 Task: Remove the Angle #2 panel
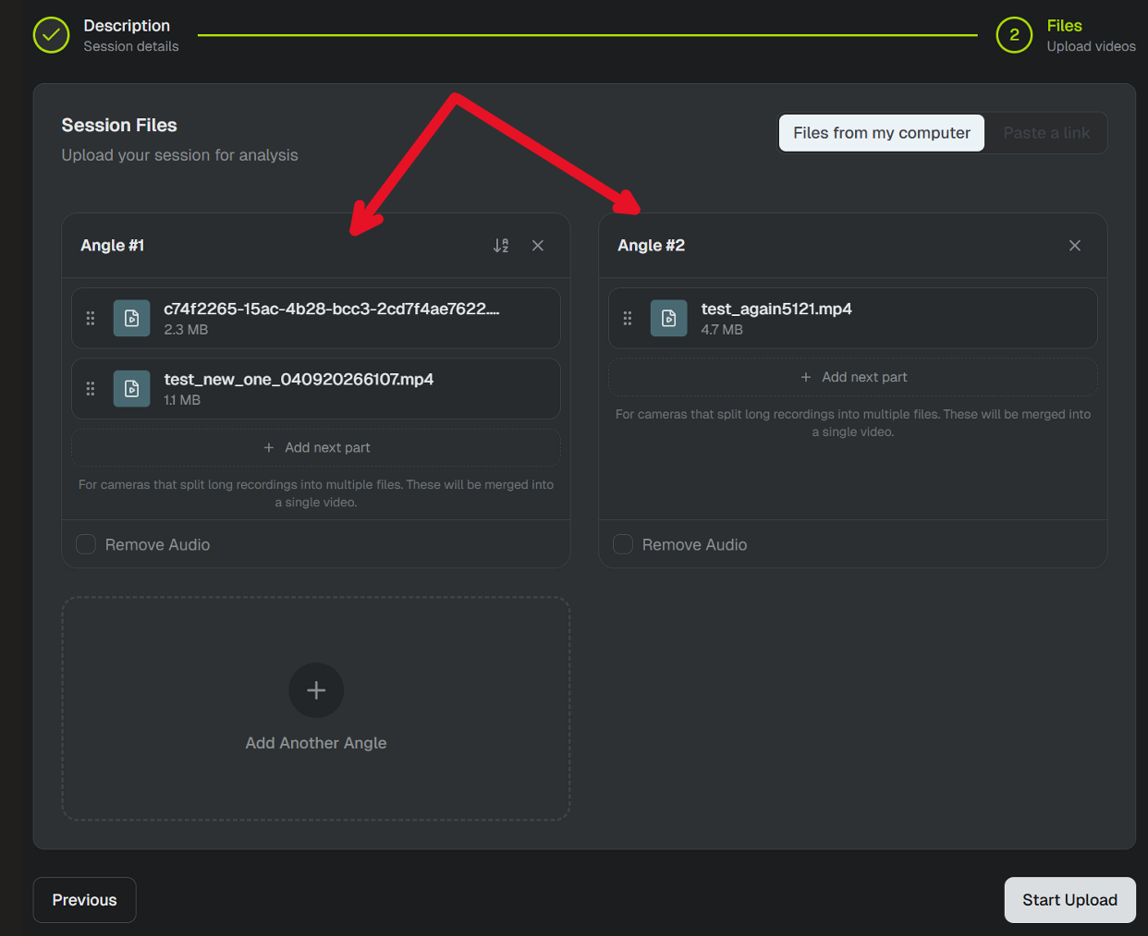click(x=1075, y=246)
